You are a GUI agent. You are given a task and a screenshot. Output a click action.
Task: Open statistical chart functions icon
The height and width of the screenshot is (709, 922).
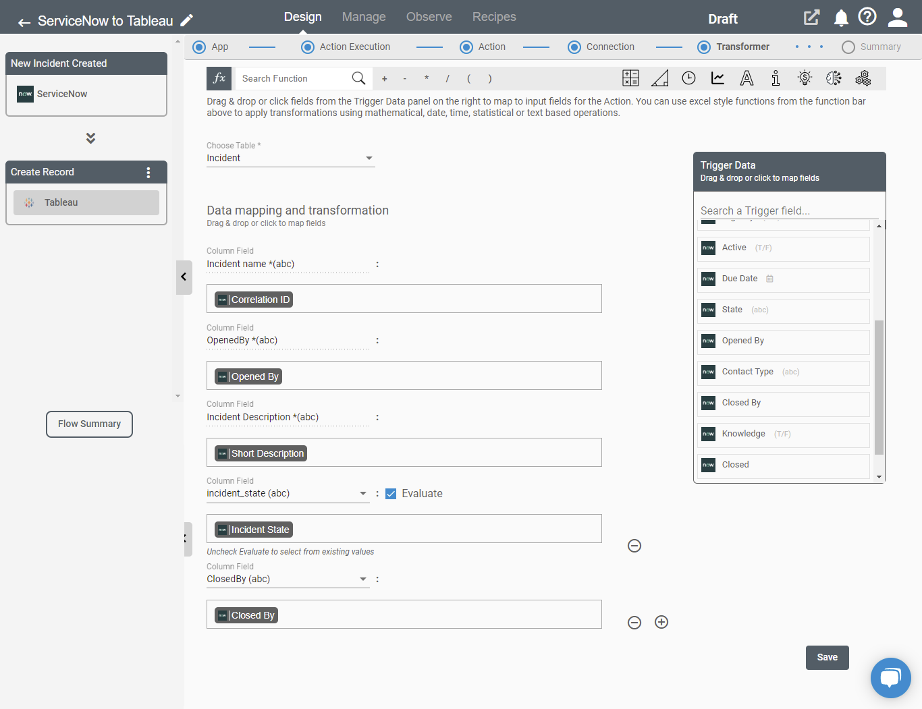click(717, 78)
